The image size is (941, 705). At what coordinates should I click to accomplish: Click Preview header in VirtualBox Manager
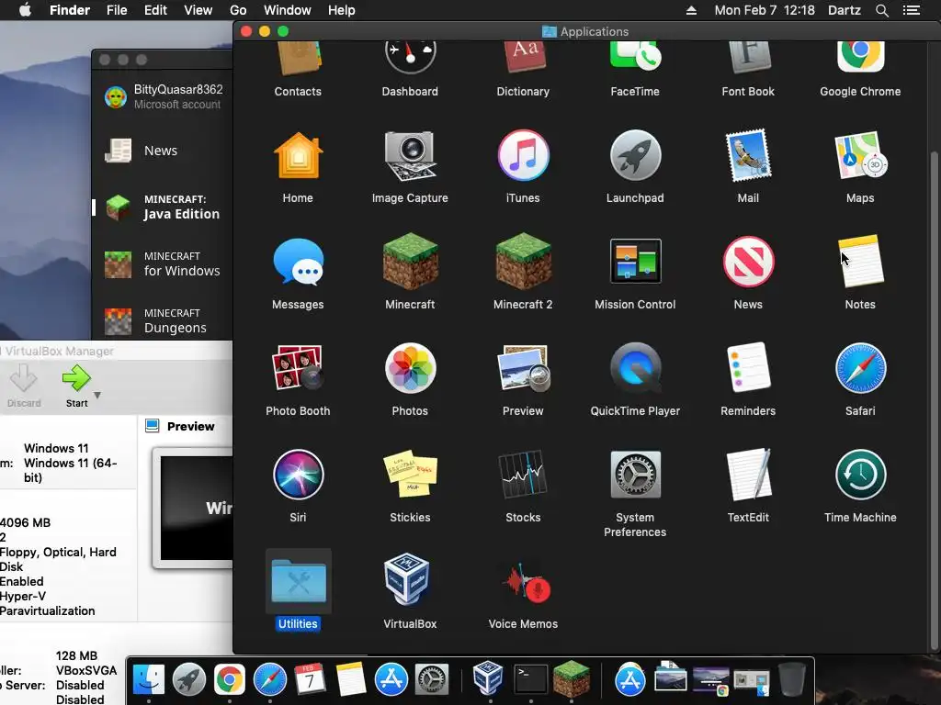point(190,426)
